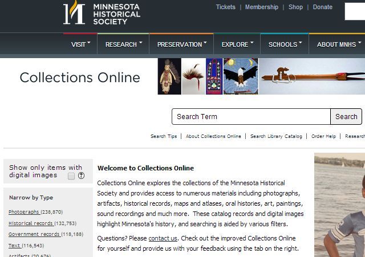Image resolution: width=365 pixels, height=257 pixels.
Task: Filter by Historical records
Action: coord(31,223)
